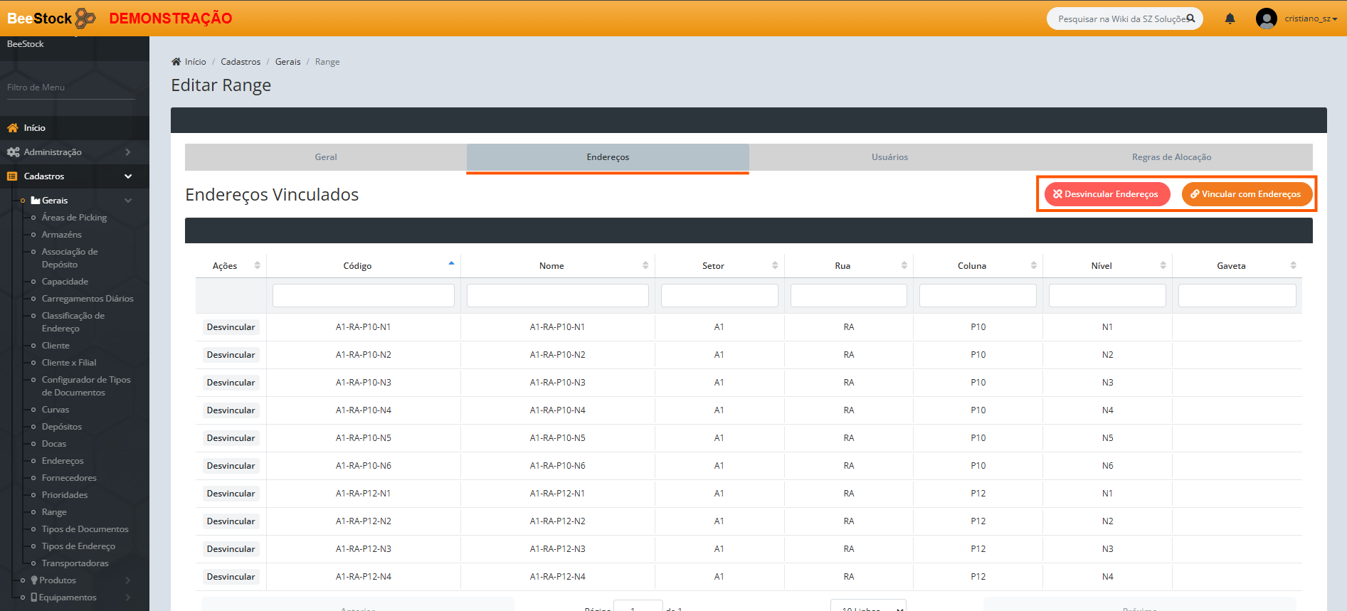Open the cristiano_sz user dropdown

(x=1310, y=18)
